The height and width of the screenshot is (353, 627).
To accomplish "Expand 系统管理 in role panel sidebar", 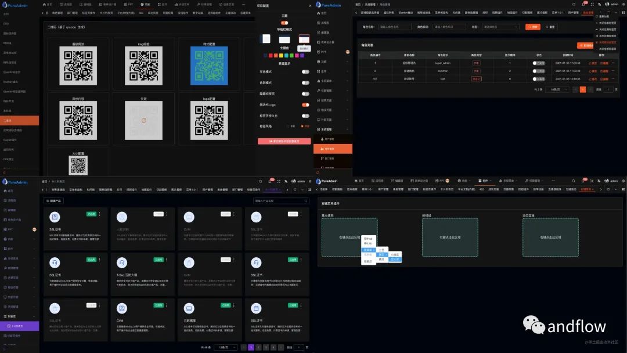I will pyautogui.click(x=333, y=129).
